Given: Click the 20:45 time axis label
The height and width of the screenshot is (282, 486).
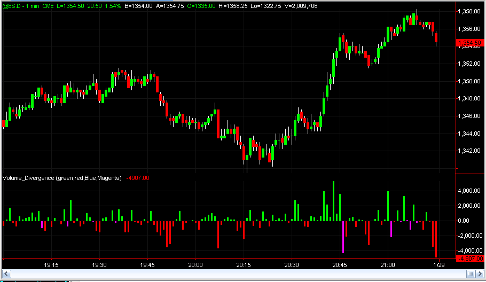Looking at the screenshot, I should point(340,265).
